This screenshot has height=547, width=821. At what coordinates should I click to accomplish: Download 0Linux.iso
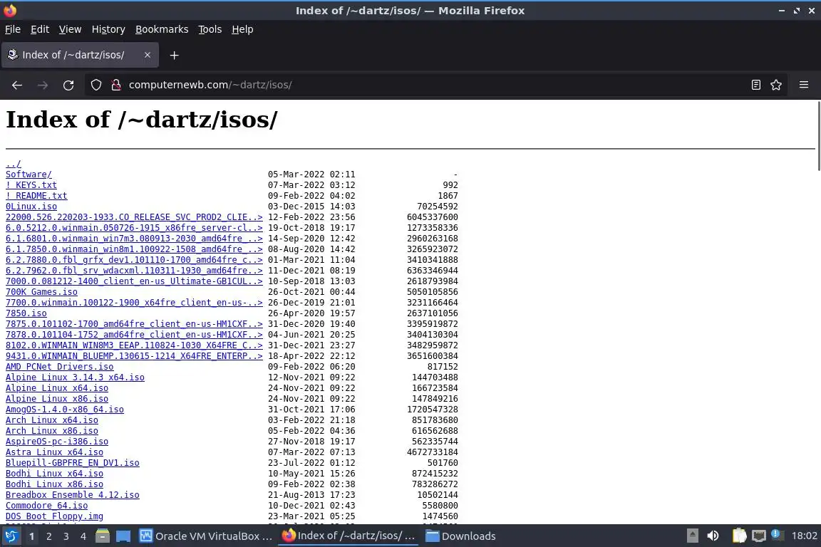pyautogui.click(x=31, y=207)
